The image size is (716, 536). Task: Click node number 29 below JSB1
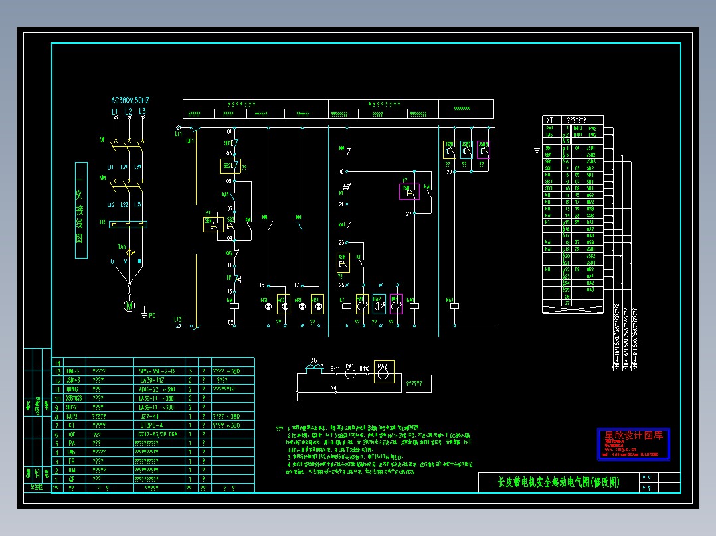449,172
